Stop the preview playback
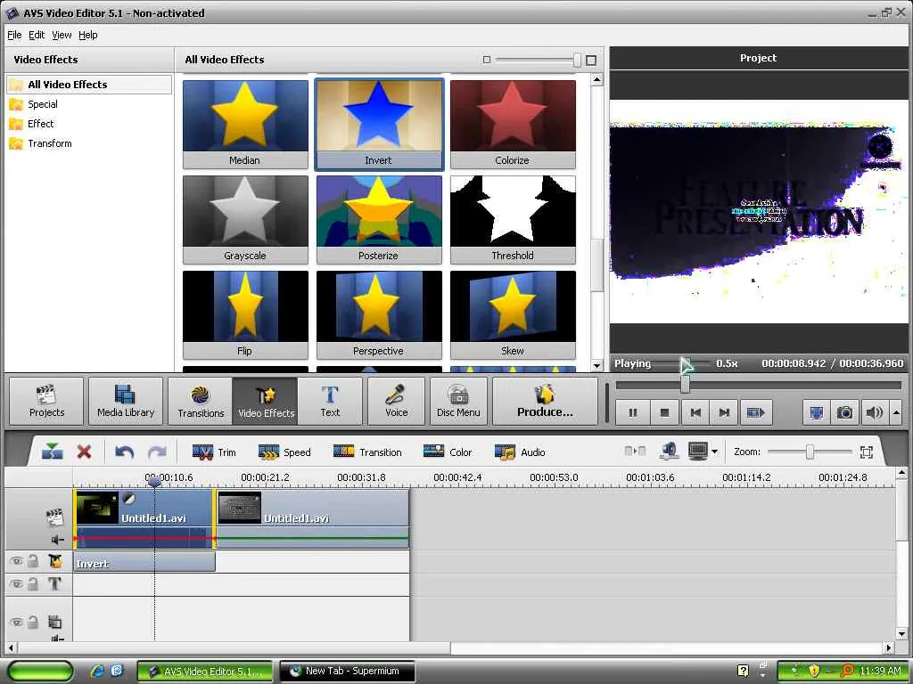913x684 pixels. 664,412
